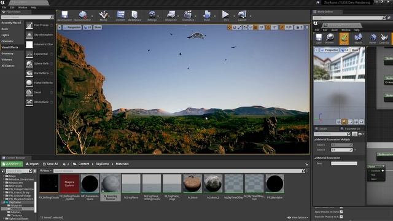Select Sky Atmosphere actor in Place Actors
This screenshot has width=393, height=221.
click(39, 35)
